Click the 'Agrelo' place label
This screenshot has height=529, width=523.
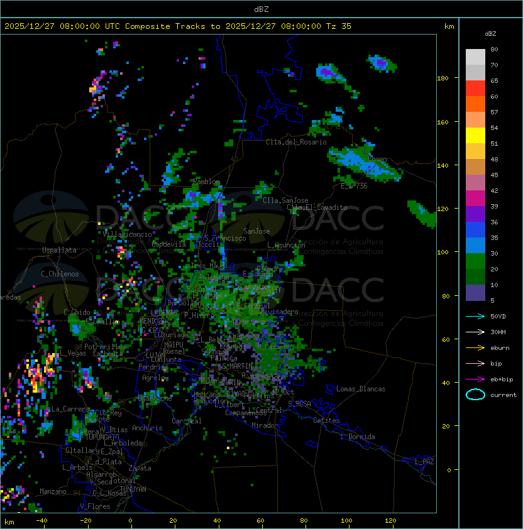pyautogui.click(x=153, y=378)
